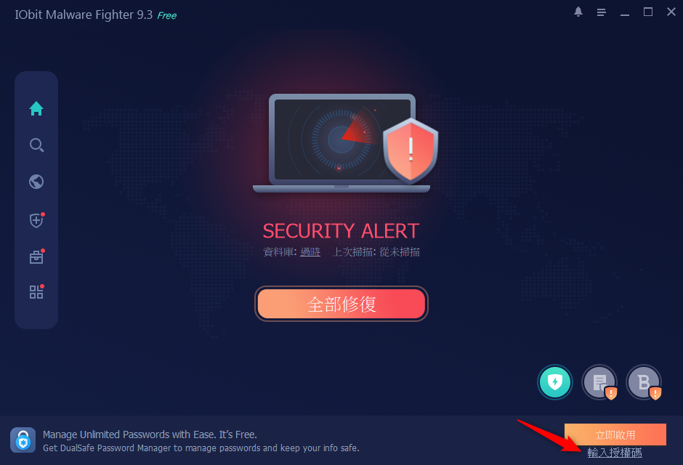Click the 過時 outdated database link
The width and height of the screenshot is (683, 465).
(x=310, y=251)
